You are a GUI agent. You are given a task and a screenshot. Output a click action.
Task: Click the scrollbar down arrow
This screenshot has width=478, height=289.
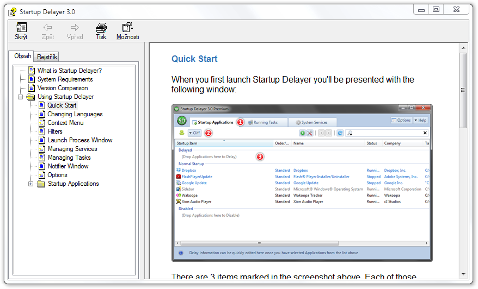tap(463, 274)
